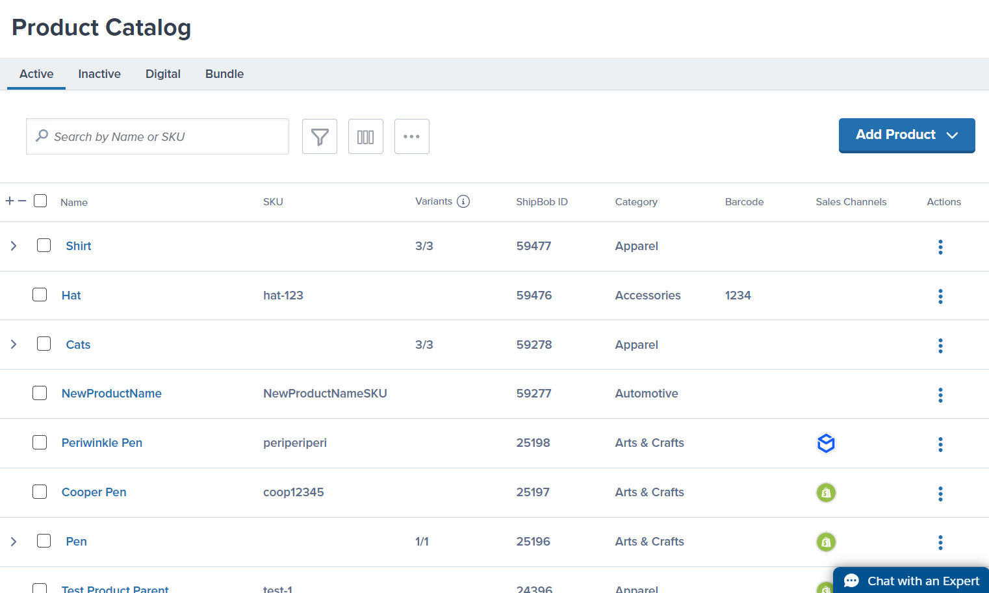
Task: Expand the Cats product variants
Action: point(14,344)
